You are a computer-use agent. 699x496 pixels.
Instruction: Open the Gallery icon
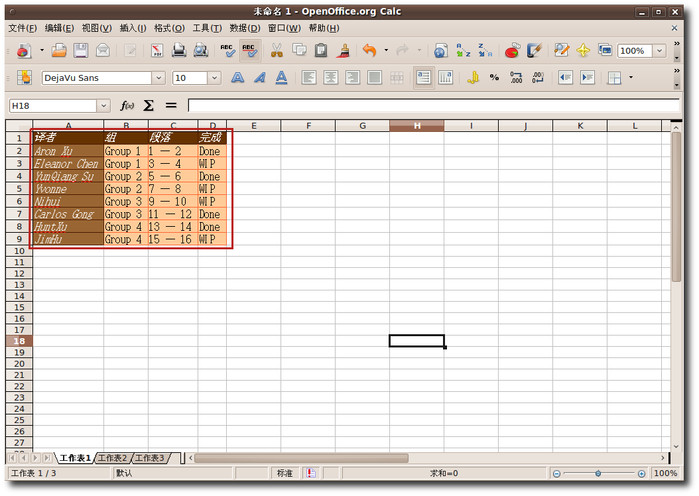605,50
